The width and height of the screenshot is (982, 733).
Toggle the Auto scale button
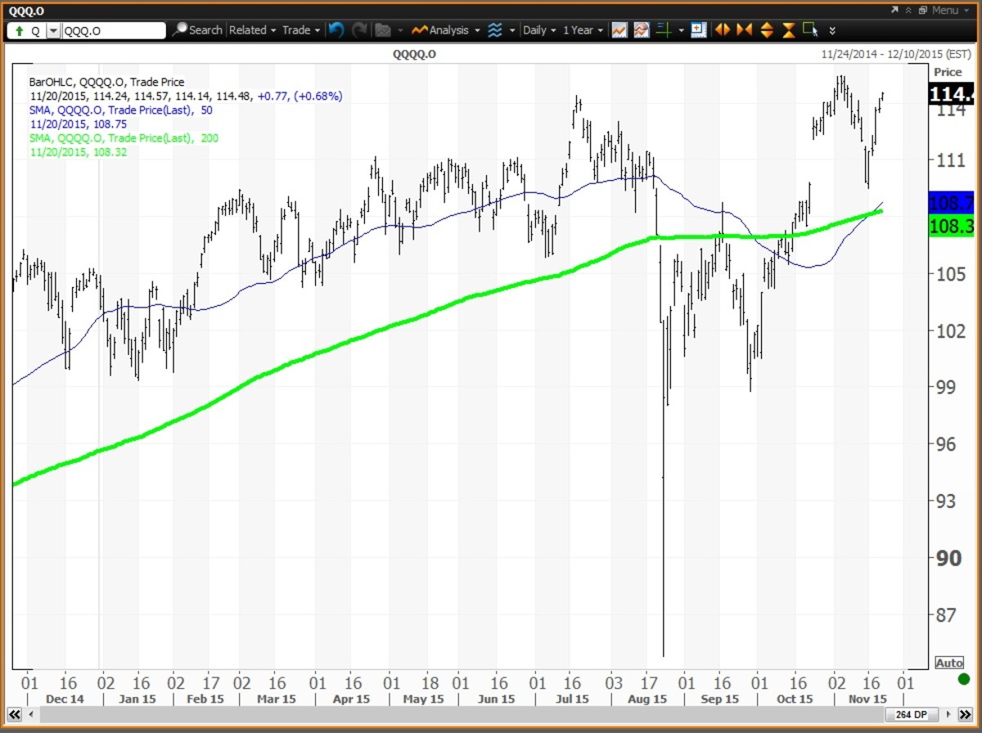[x=949, y=663]
